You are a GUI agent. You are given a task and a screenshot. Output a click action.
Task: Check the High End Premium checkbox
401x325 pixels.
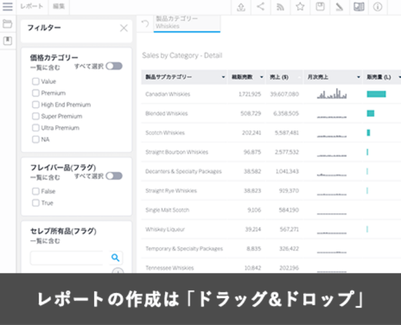[x=36, y=104]
